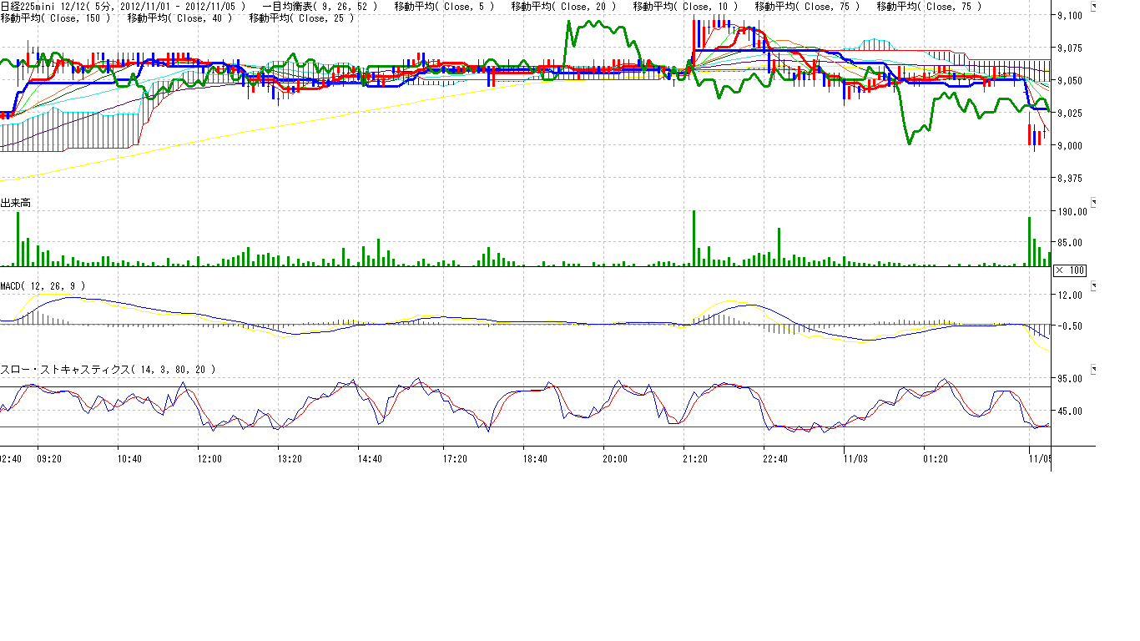Click the 移動平均( Close, 40 ) legend label
This screenshot has height=641, width=1140.
(179, 18)
